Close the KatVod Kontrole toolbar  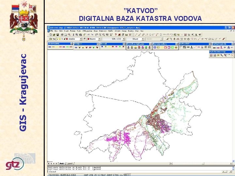(x=233, y=44)
